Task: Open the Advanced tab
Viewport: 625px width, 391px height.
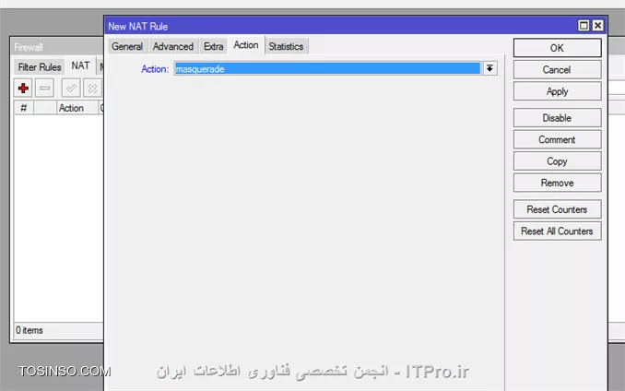Action: point(173,47)
